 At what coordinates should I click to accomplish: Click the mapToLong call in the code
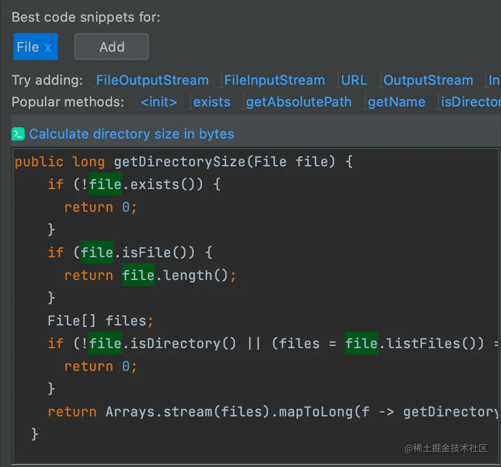(316, 412)
